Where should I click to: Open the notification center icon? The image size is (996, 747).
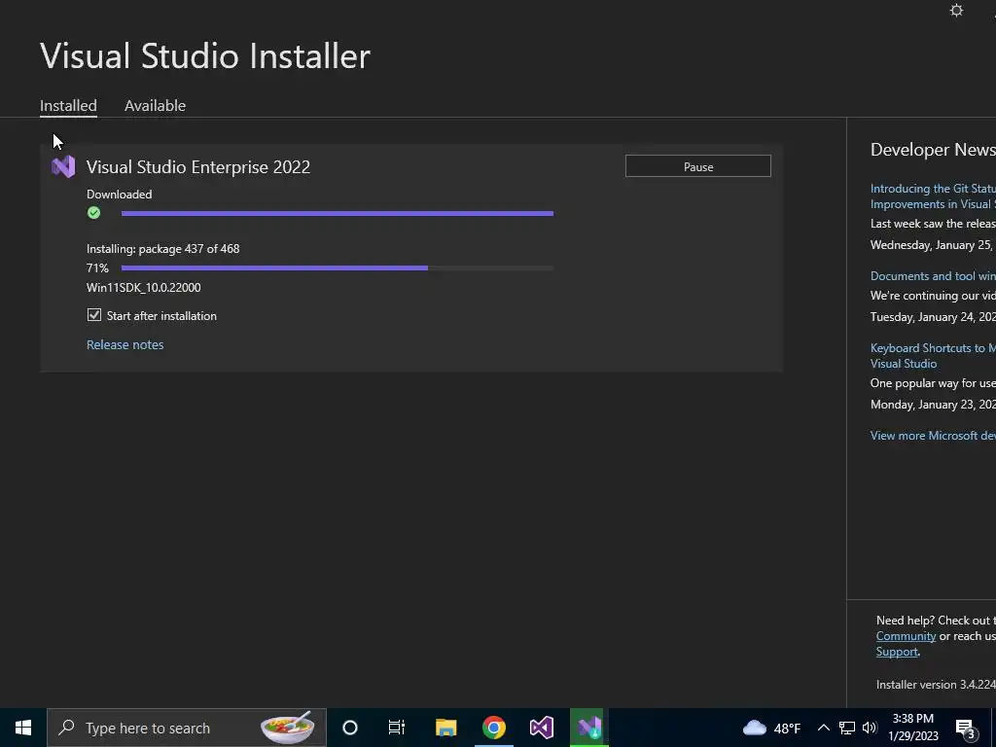[966, 729]
